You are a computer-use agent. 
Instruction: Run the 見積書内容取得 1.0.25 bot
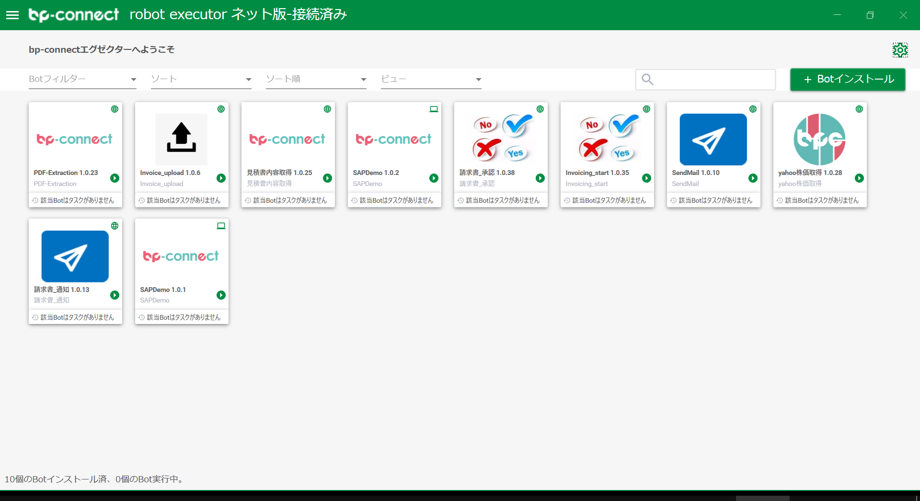point(327,178)
